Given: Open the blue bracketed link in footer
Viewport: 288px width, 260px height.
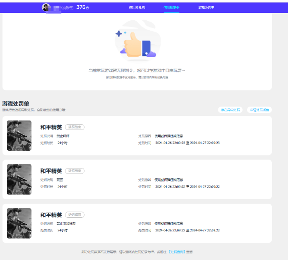Looking at the screenshot, I should (x=177, y=252).
